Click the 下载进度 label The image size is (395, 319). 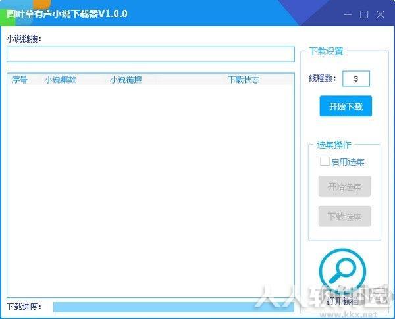pyautogui.click(x=24, y=307)
